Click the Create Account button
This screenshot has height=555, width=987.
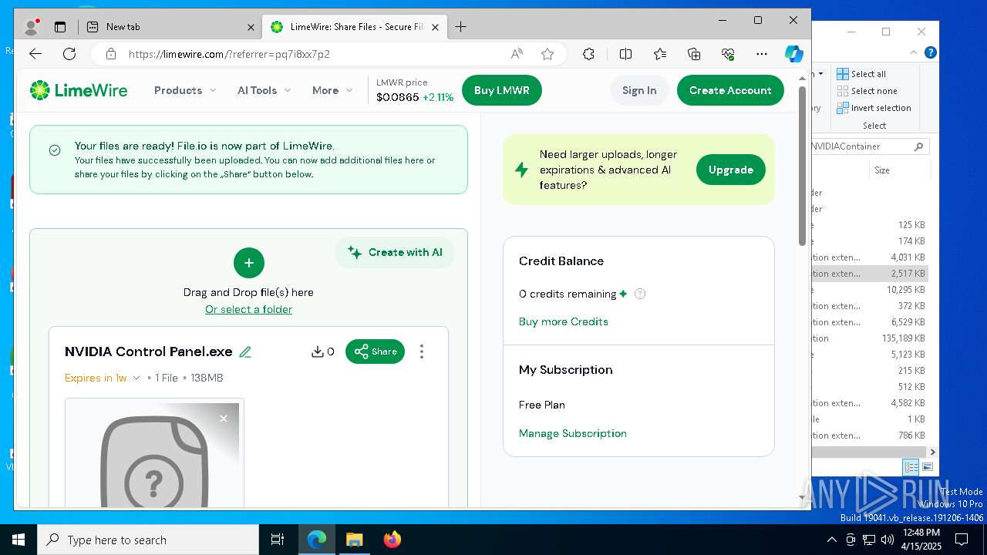(730, 90)
